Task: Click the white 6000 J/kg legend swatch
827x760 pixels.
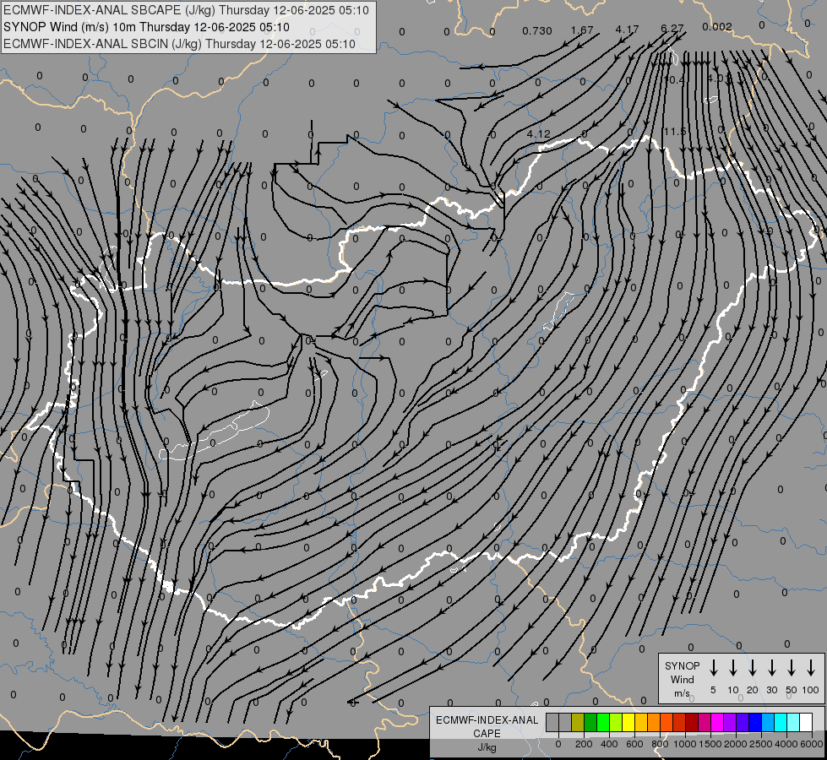Action: point(806,722)
